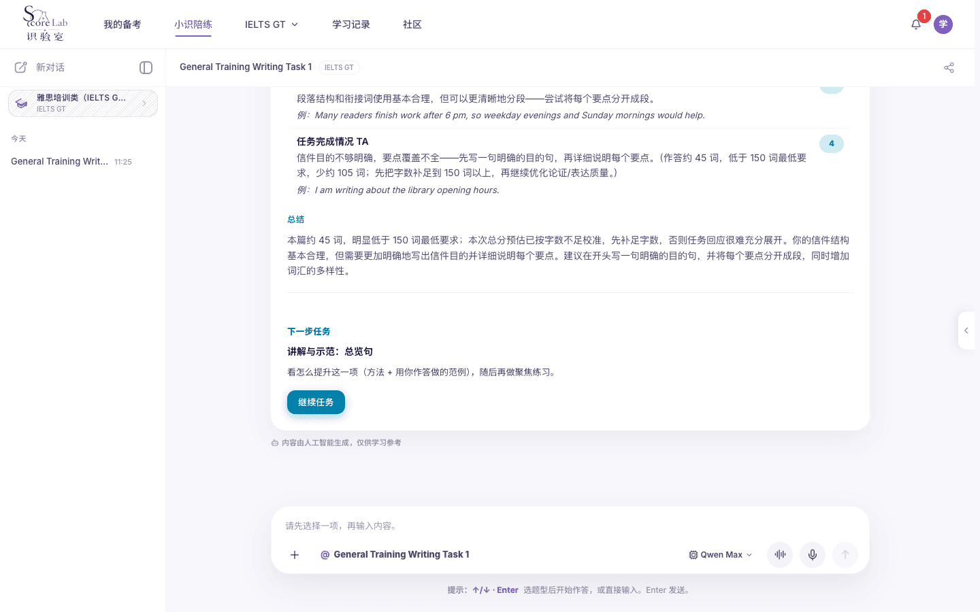Activate the microphone input
This screenshot has width=980, height=612.
pyautogui.click(x=813, y=555)
